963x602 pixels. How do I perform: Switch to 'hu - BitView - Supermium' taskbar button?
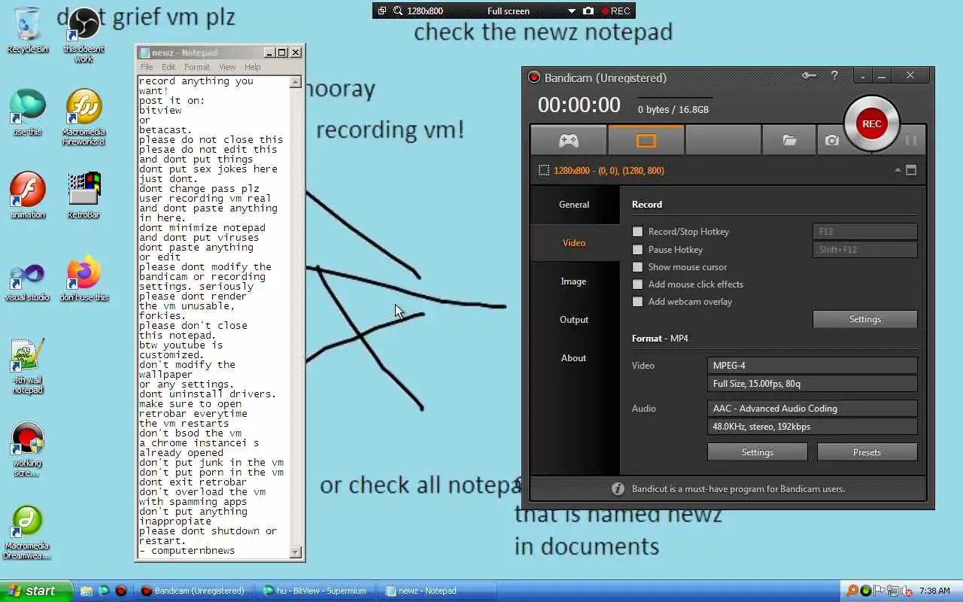[314, 591]
